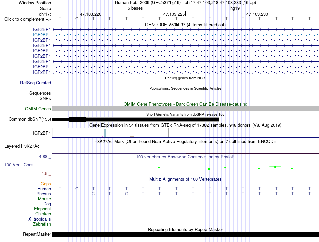
Task: Click the C base in the complement sequence row
Action: pyautogui.click(x=77, y=19)
